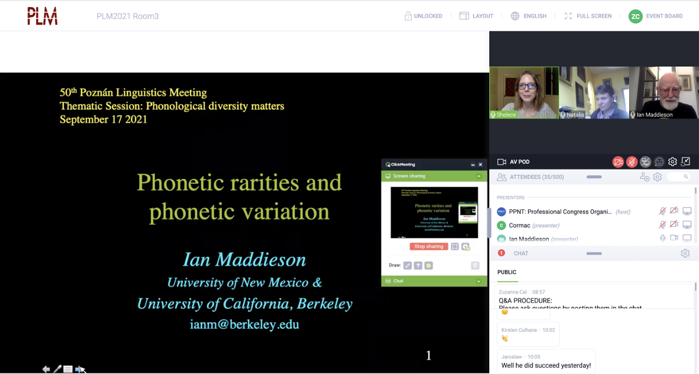Viewport: 699px width, 374px height.
Task: Advance to next slide arrow
Action: (79, 369)
